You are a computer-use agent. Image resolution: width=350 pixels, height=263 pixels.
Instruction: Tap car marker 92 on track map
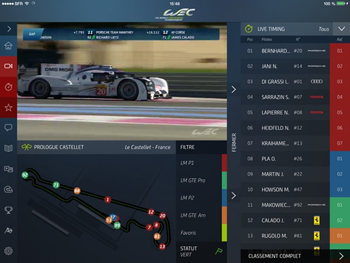[x=25, y=174]
